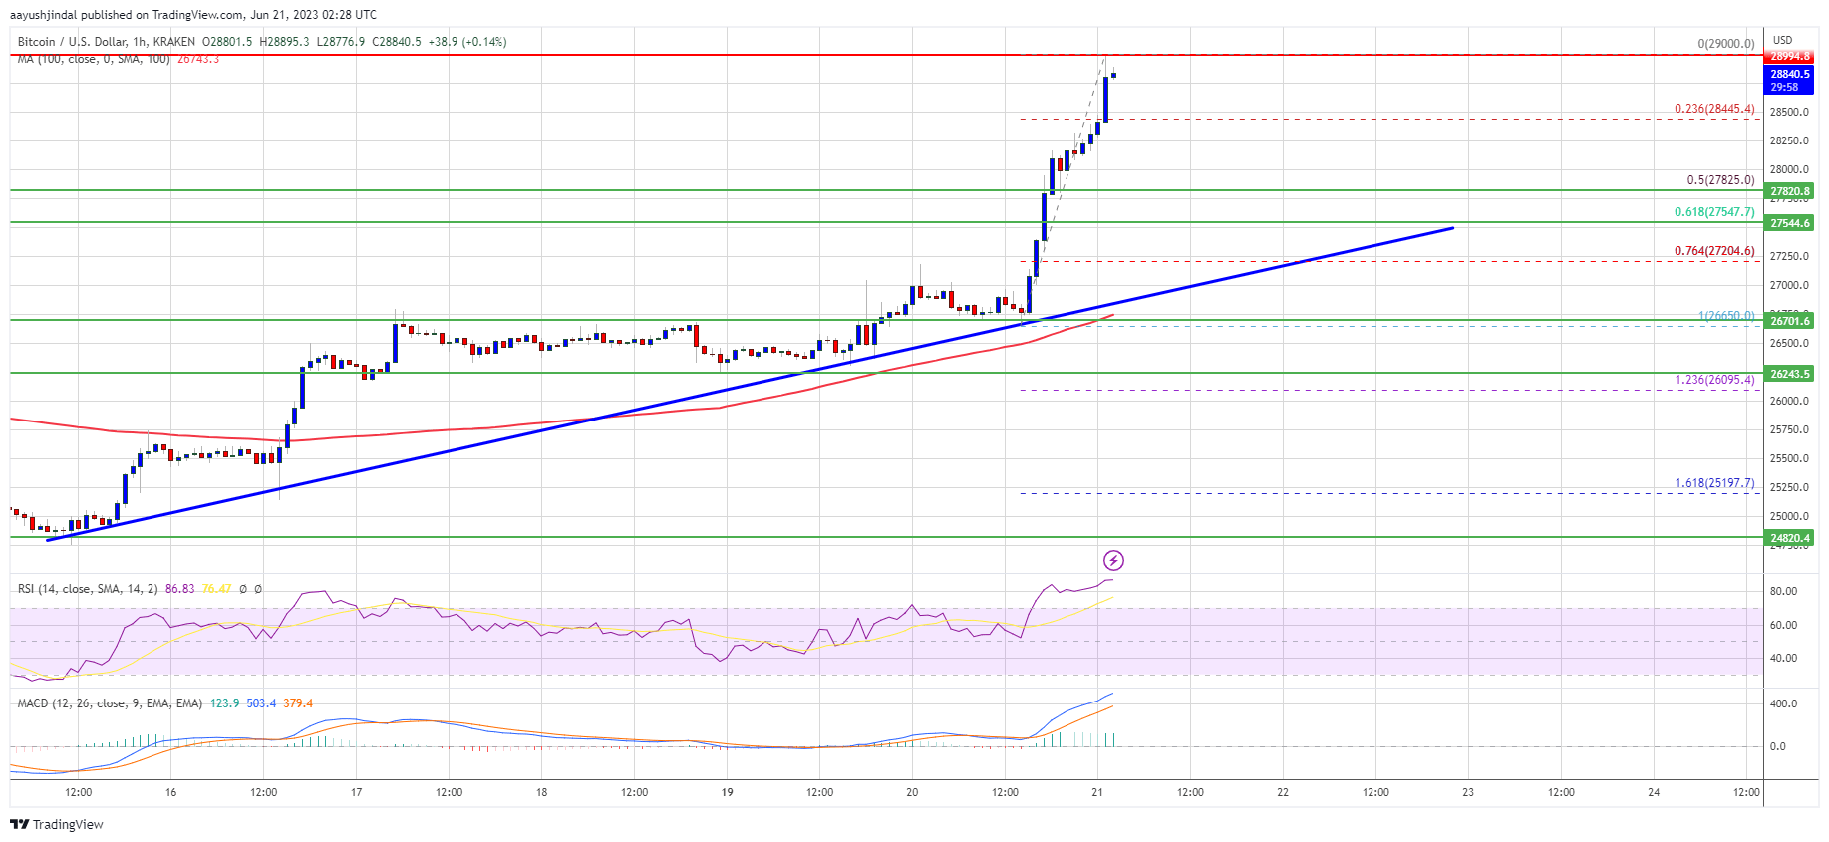The height and width of the screenshot is (842, 1829).
Task: Select the Fib 0.236(28445.4) label
Action: (x=1714, y=109)
